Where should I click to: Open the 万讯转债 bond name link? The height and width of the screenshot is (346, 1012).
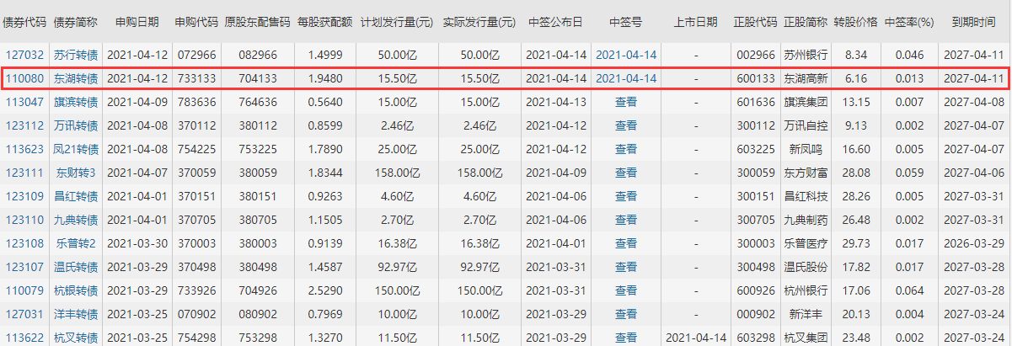click(x=76, y=125)
